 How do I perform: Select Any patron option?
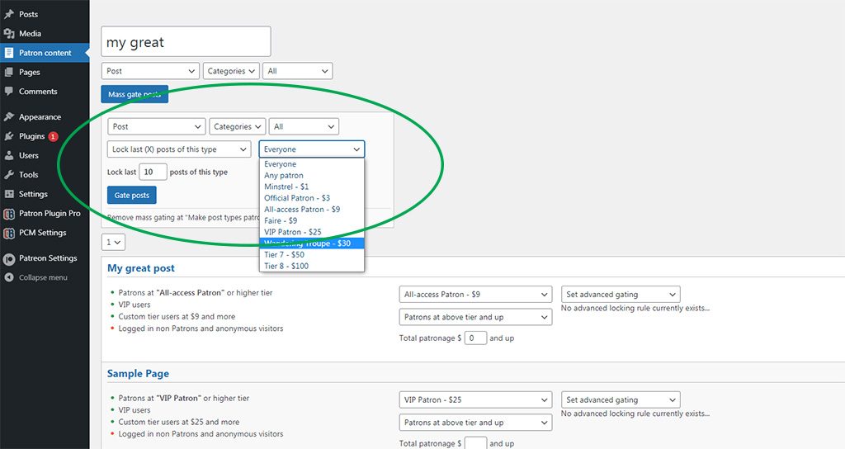(311, 175)
